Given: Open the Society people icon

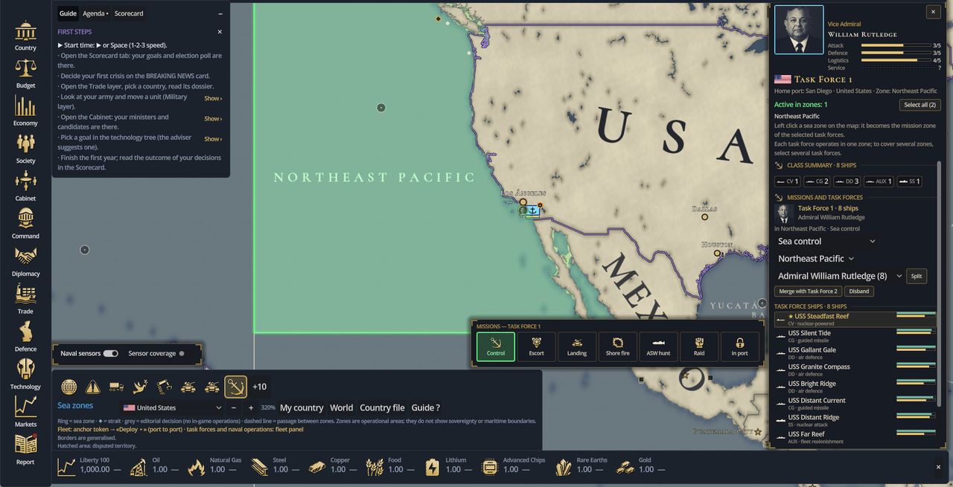Looking at the screenshot, I should (25, 149).
